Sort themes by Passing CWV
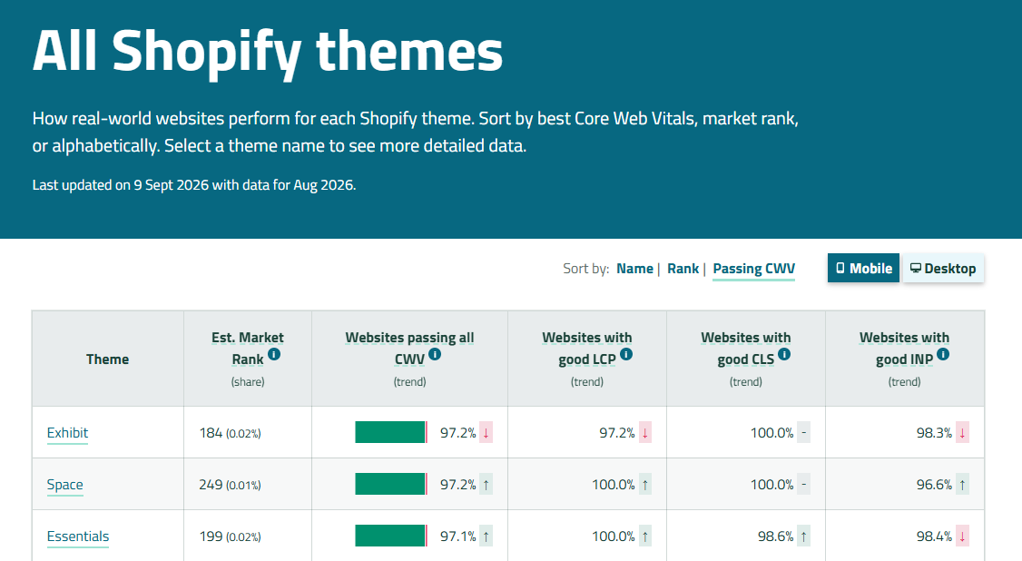The height and width of the screenshot is (561, 1022). coord(753,269)
